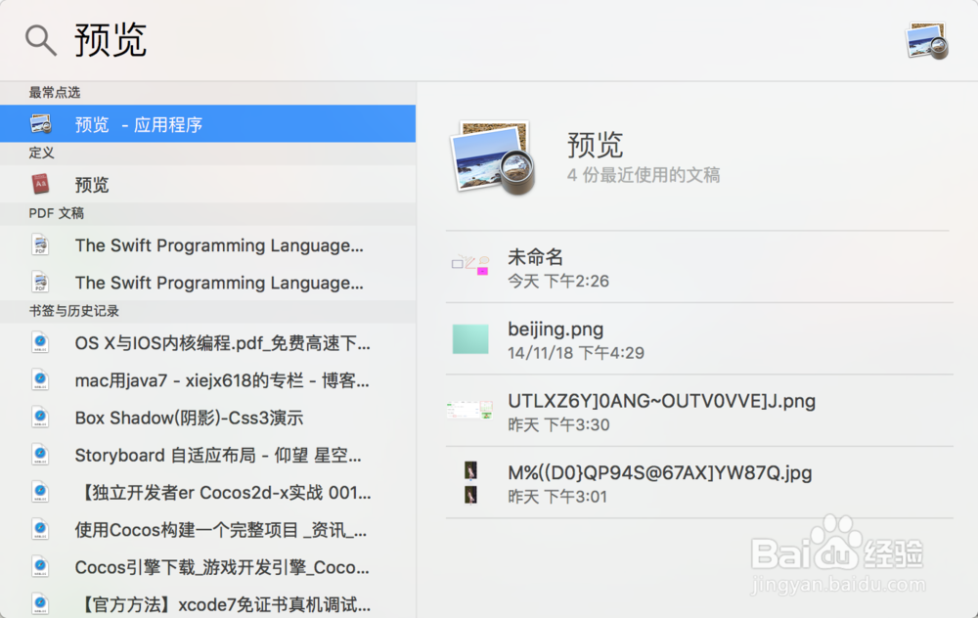Click the large Preview icon in the results pane
This screenshot has width=978, height=618.
tap(490, 158)
